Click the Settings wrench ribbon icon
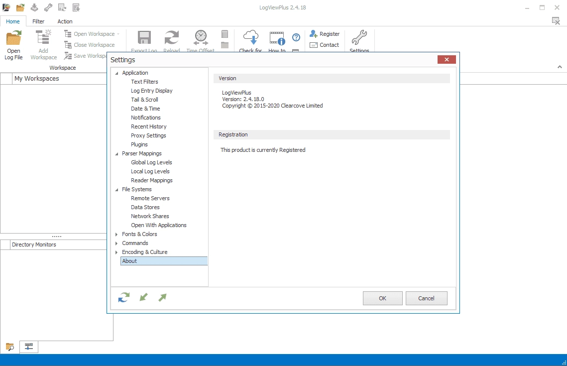 [x=359, y=38]
